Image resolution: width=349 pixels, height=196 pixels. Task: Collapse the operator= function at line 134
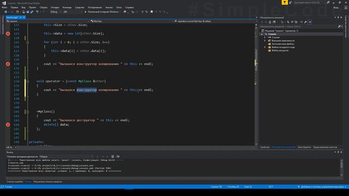28,81
